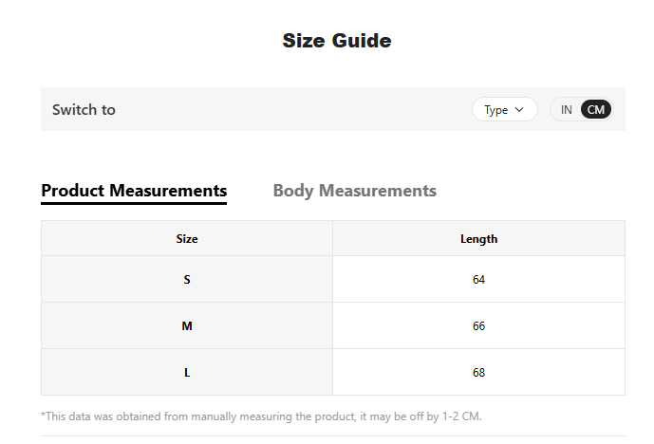
Task: Click the Length column header
Action: point(478,239)
